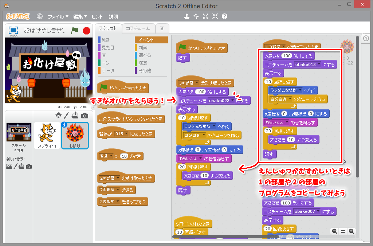Viewport: 373px width, 246px height.
Task: Reset scripts zoom equals button
Action: pos(343,231)
